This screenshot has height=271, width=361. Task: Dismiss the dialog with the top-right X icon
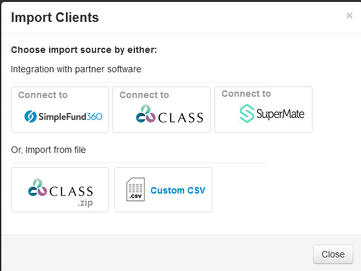[x=349, y=15]
